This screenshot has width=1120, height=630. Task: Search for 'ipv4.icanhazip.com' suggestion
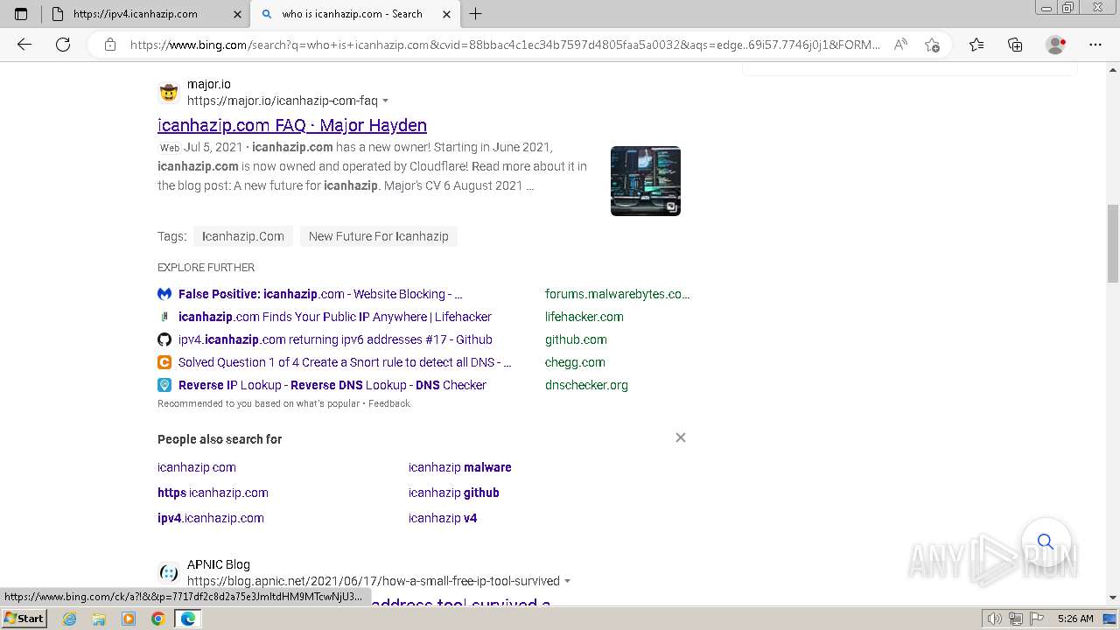tap(211, 518)
